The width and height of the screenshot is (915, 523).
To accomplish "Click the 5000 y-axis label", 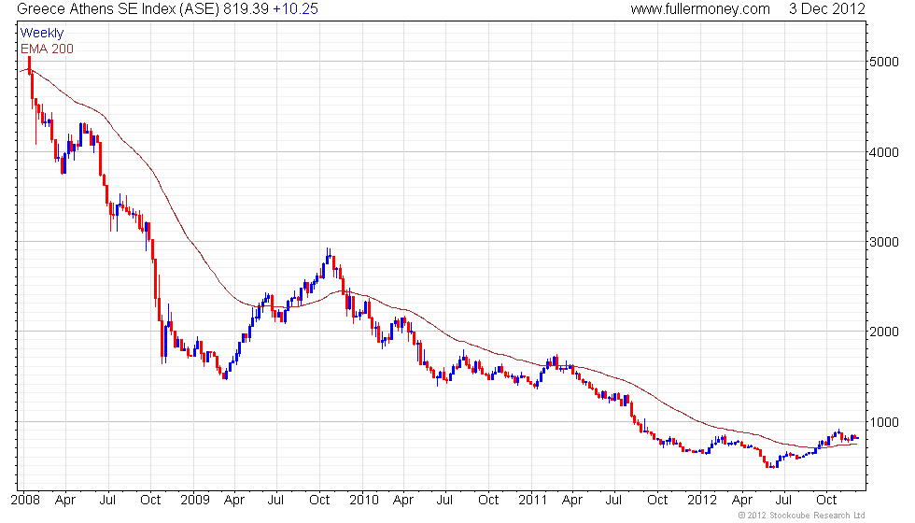I will [884, 62].
